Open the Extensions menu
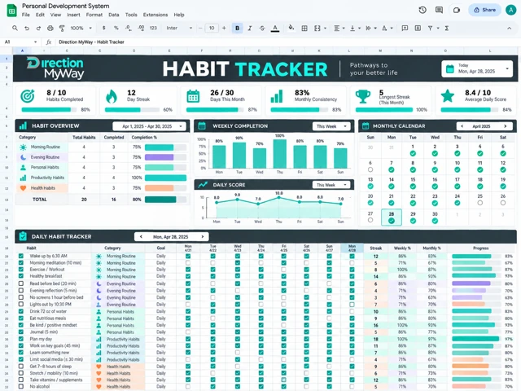Viewport: 521px width, 391px height. pyautogui.click(x=155, y=15)
